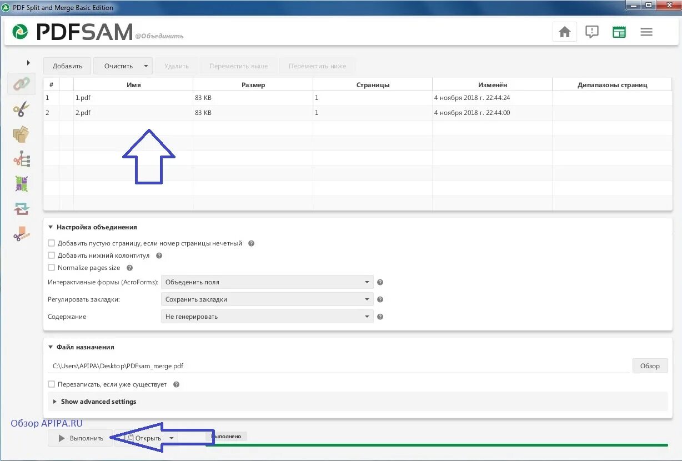This screenshot has height=461, width=682.
Task: Click the Удалить button
Action: pos(177,66)
